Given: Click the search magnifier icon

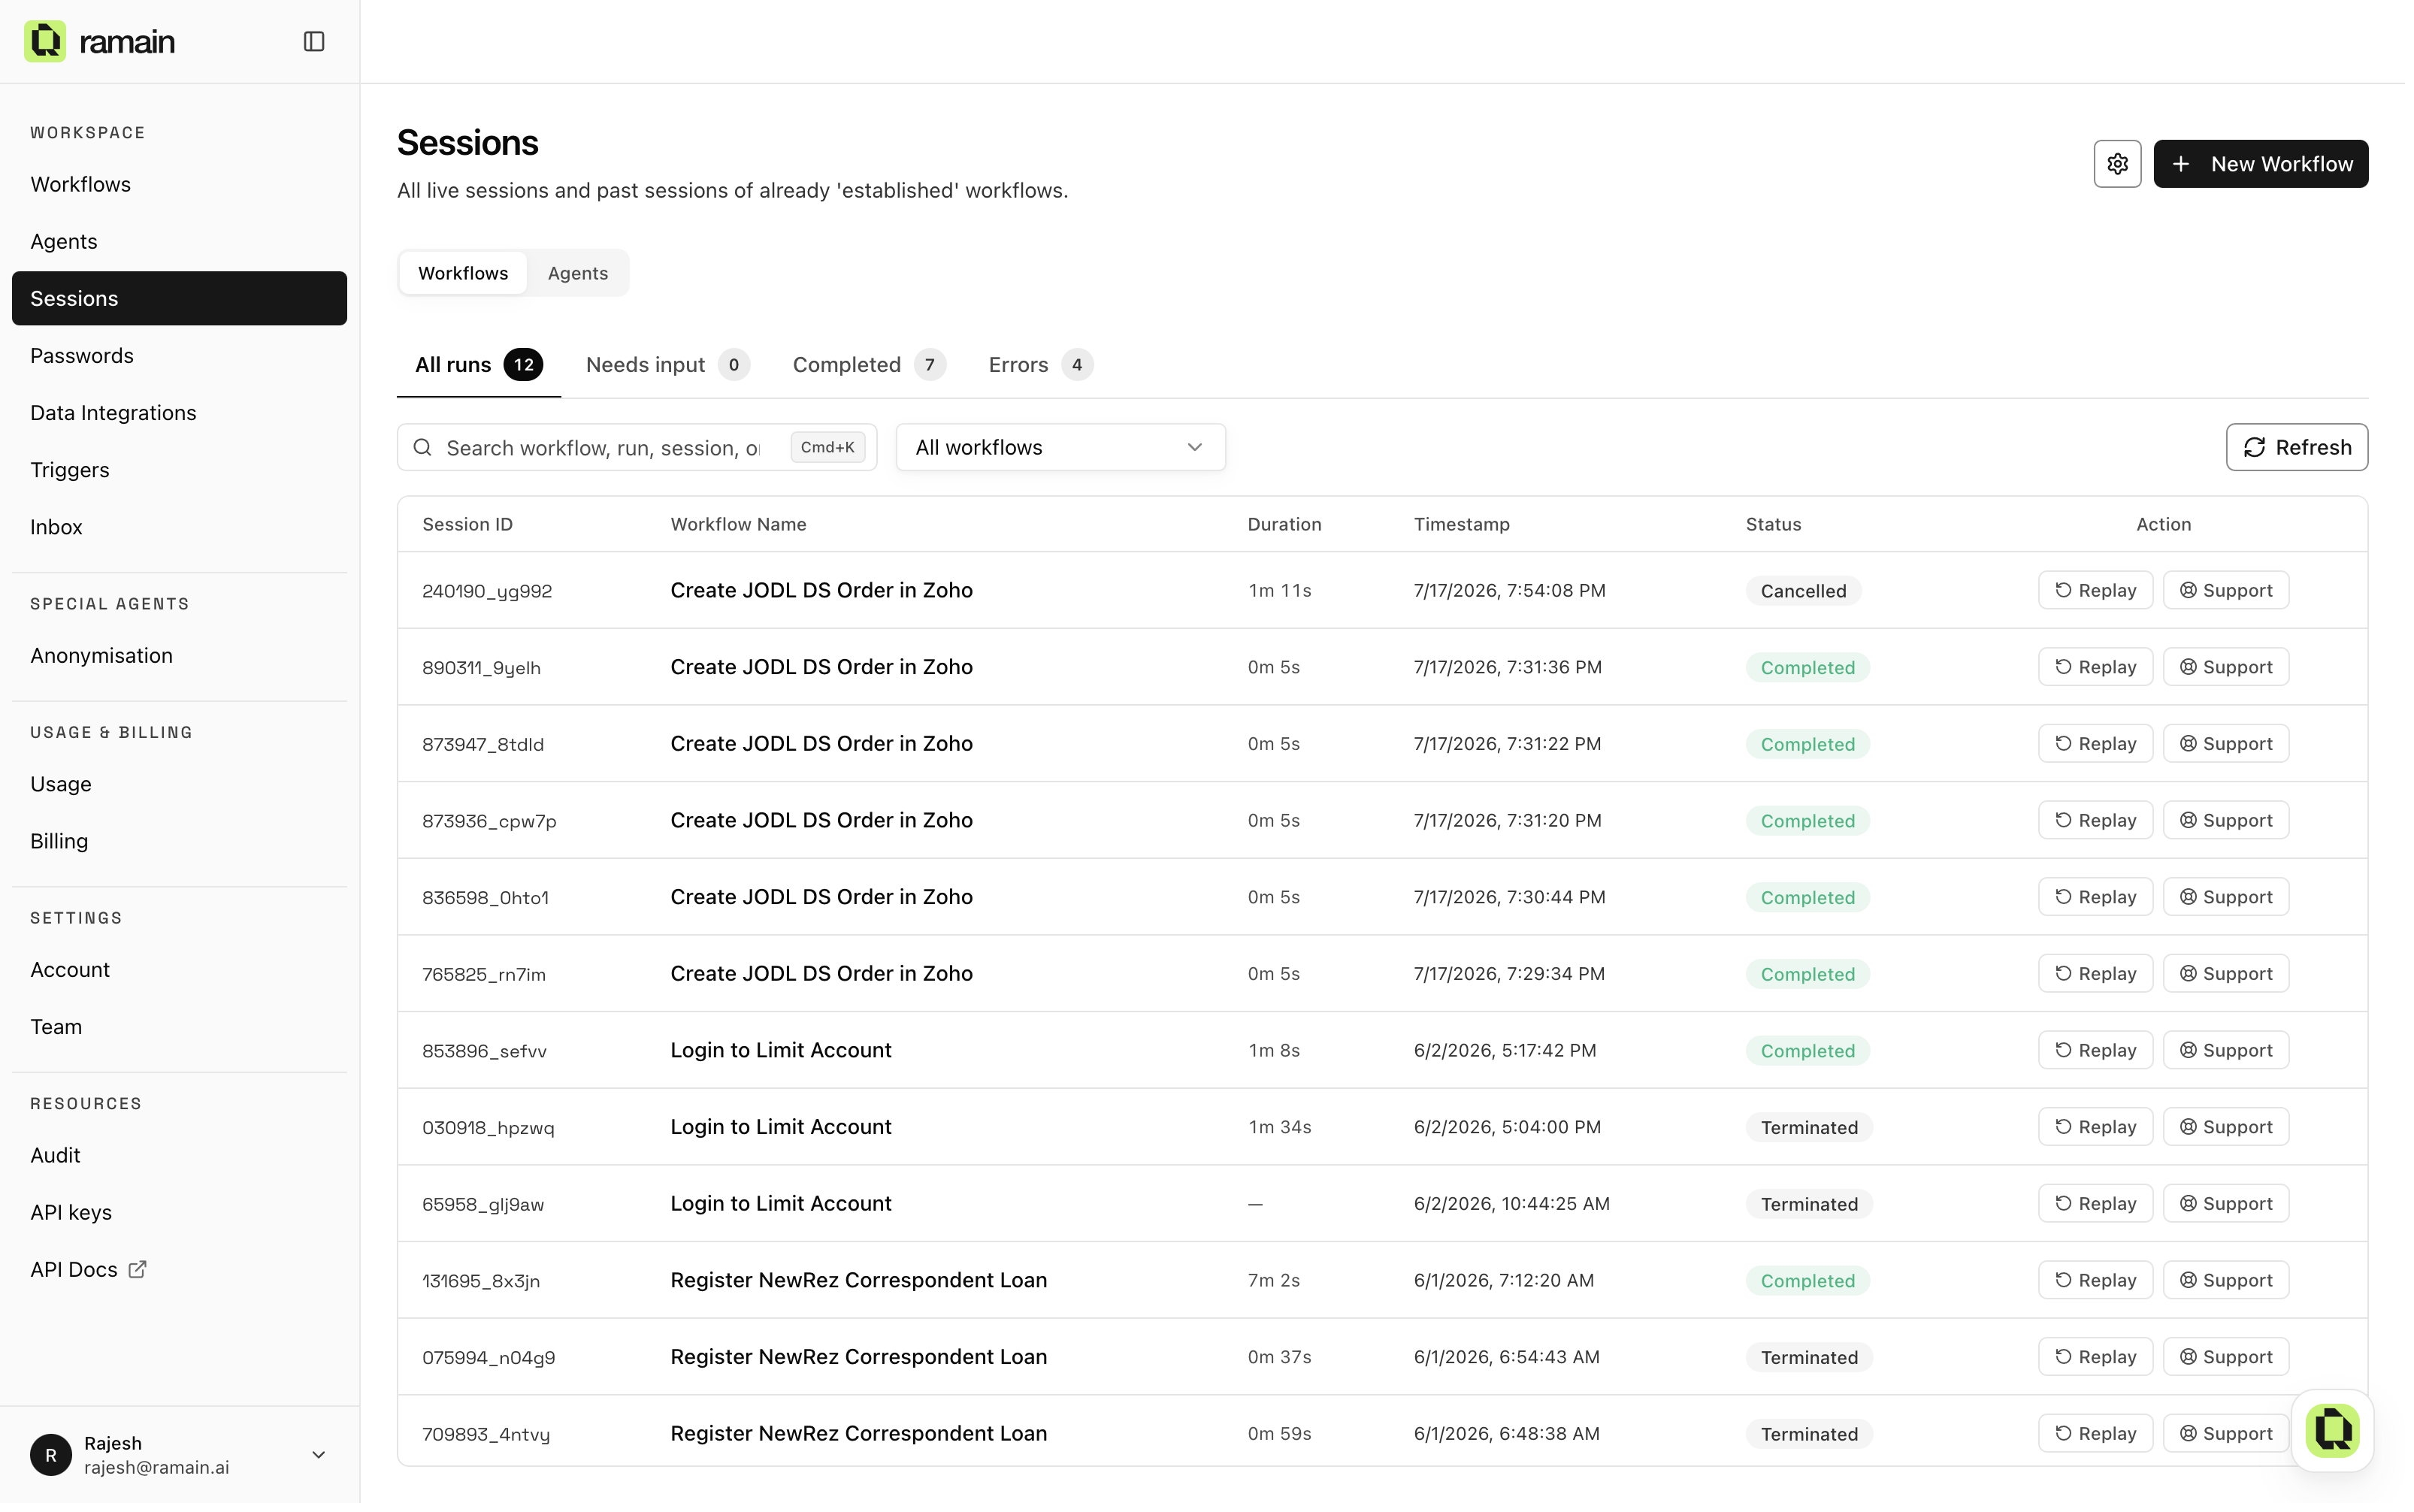Looking at the screenshot, I should 423,447.
